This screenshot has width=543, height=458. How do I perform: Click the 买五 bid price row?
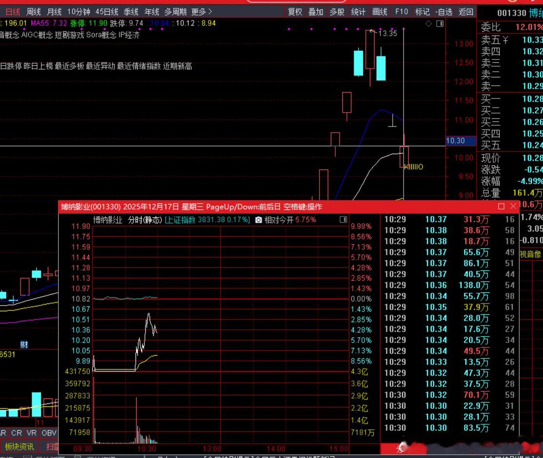click(x=512, y=145)
